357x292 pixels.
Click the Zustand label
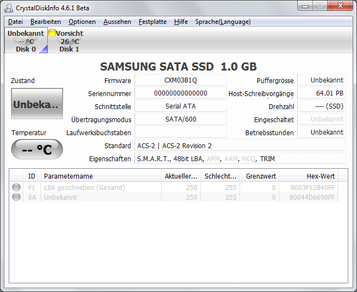[x=23, y=81]
